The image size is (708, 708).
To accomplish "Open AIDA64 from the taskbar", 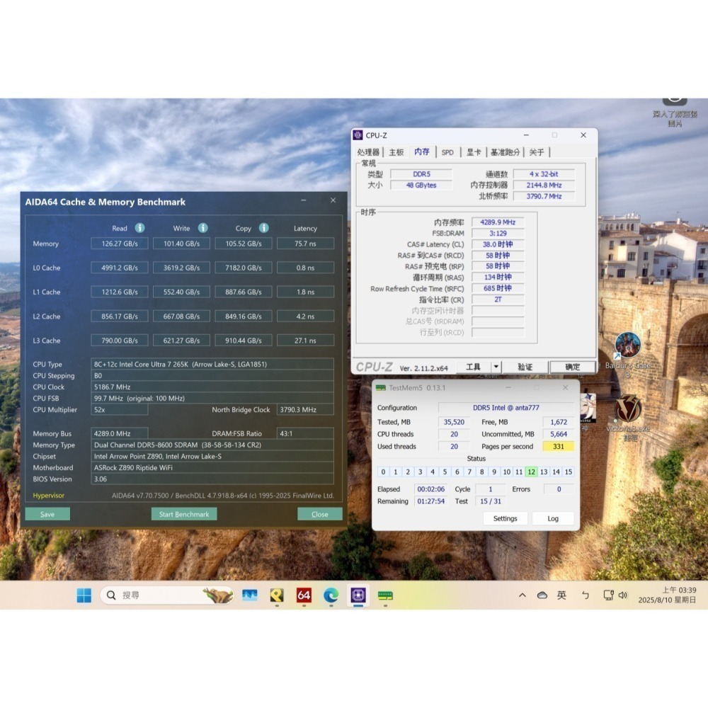I will 304,595.
